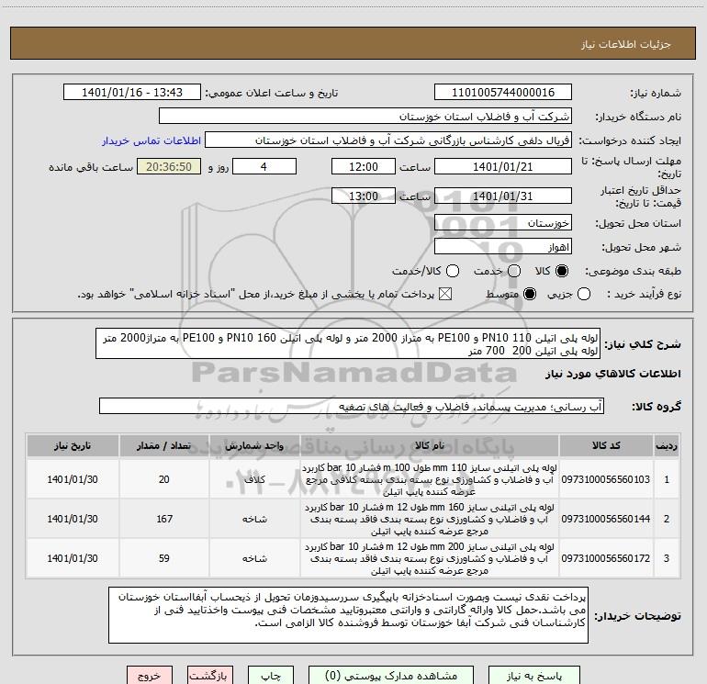Screen dimensions: 707x684
Task: Select the کالا/خدمت radio button
Action: [453, 271]
